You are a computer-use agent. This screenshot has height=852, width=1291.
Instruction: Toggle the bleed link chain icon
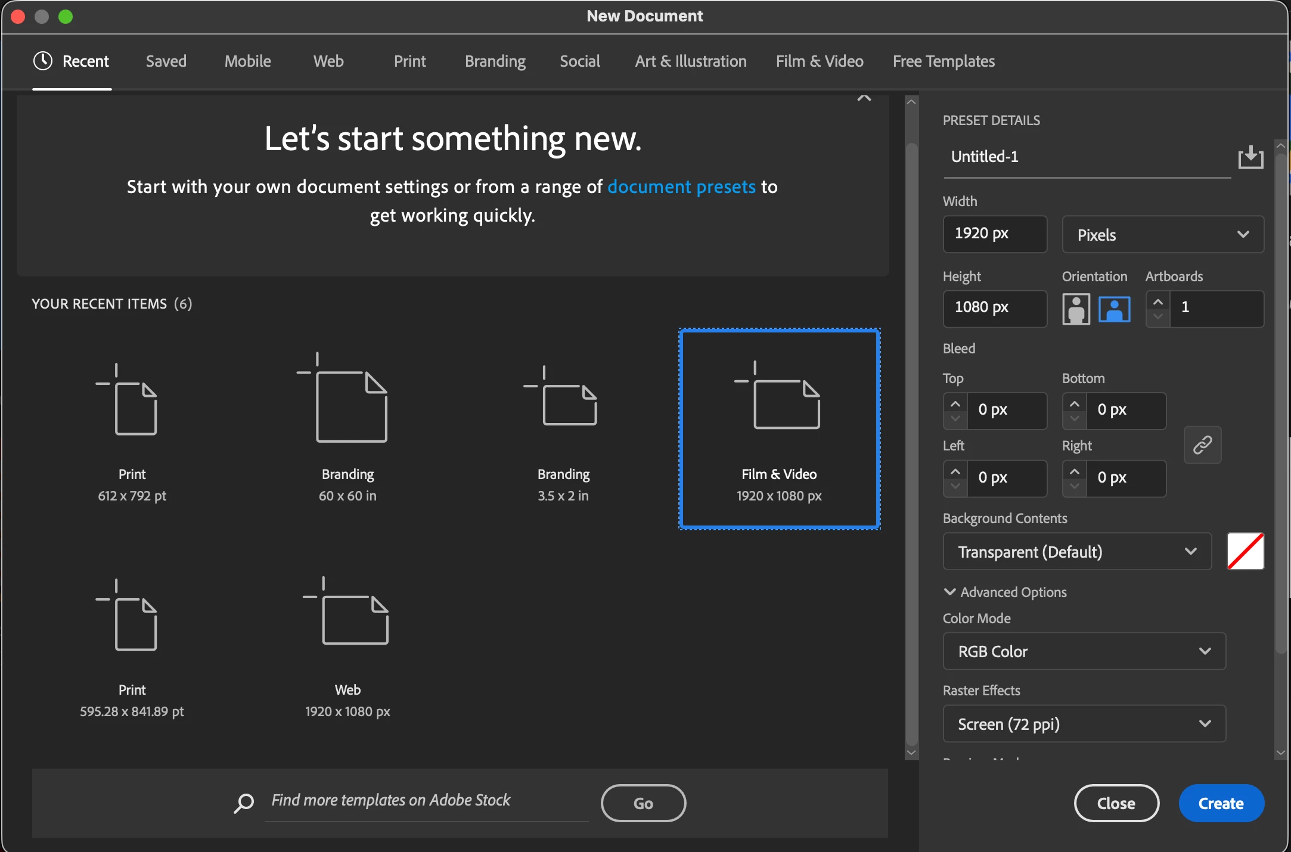click(1202, 444)
